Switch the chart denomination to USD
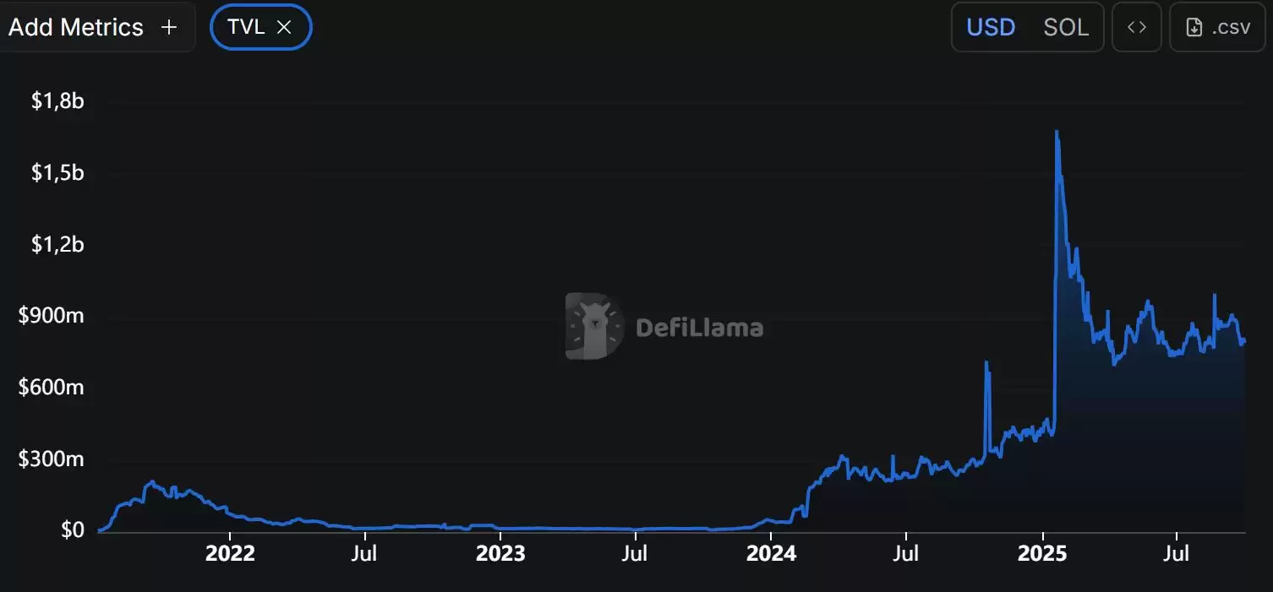This screenshot has height=592, width=1273. click(991, 27)
